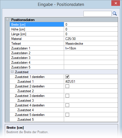Image resolution: width=122 pixels, height=138 pixels.
Task: Focus the search text field
Action: coord(98,14)
